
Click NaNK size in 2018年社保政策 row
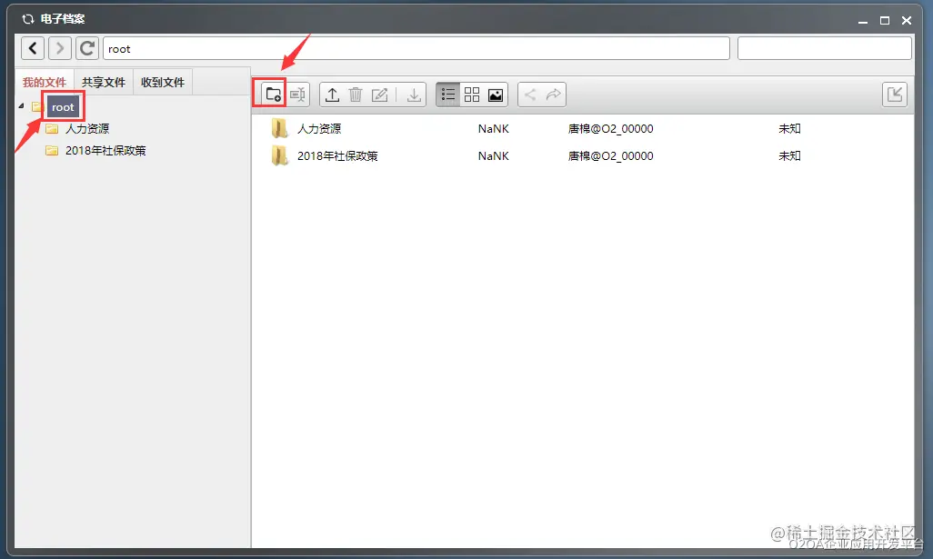(x=493, y=155)
